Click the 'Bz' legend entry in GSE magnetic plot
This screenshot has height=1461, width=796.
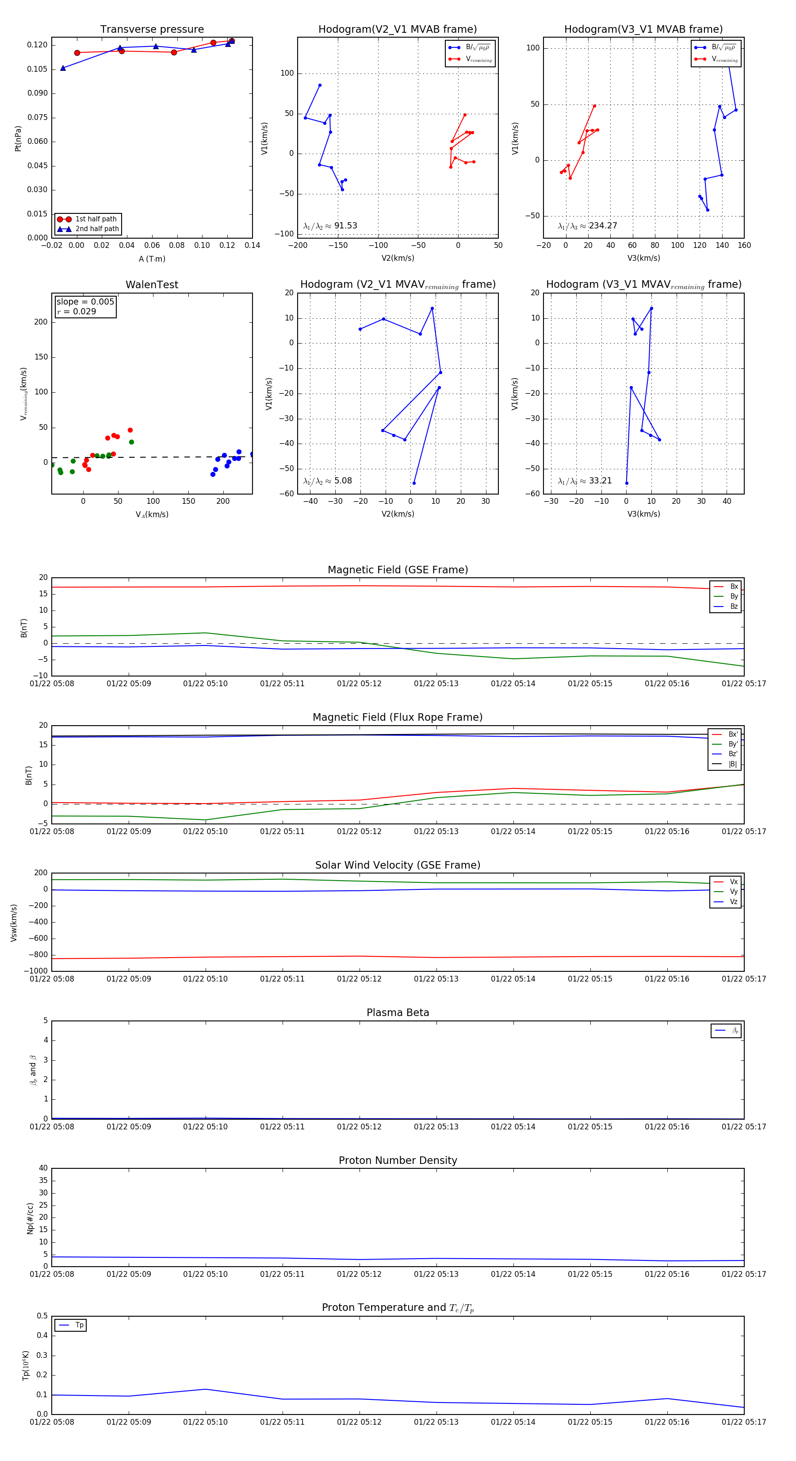click(726, 606)
